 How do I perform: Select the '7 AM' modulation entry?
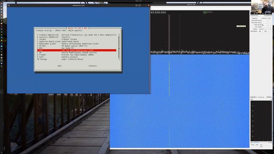point(77,53)
